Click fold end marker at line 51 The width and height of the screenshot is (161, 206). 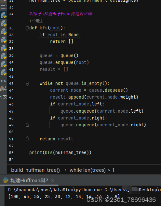click(x=27, y=139)
